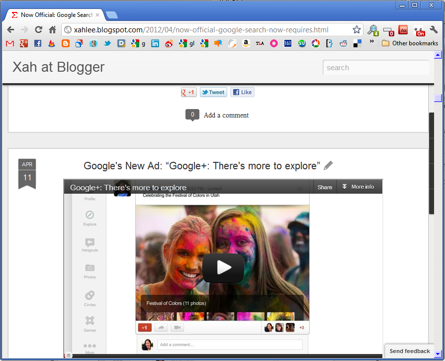Open the Weibo bookmark icon
Viewport: 445px width, 361px height.
coord(169,43)
